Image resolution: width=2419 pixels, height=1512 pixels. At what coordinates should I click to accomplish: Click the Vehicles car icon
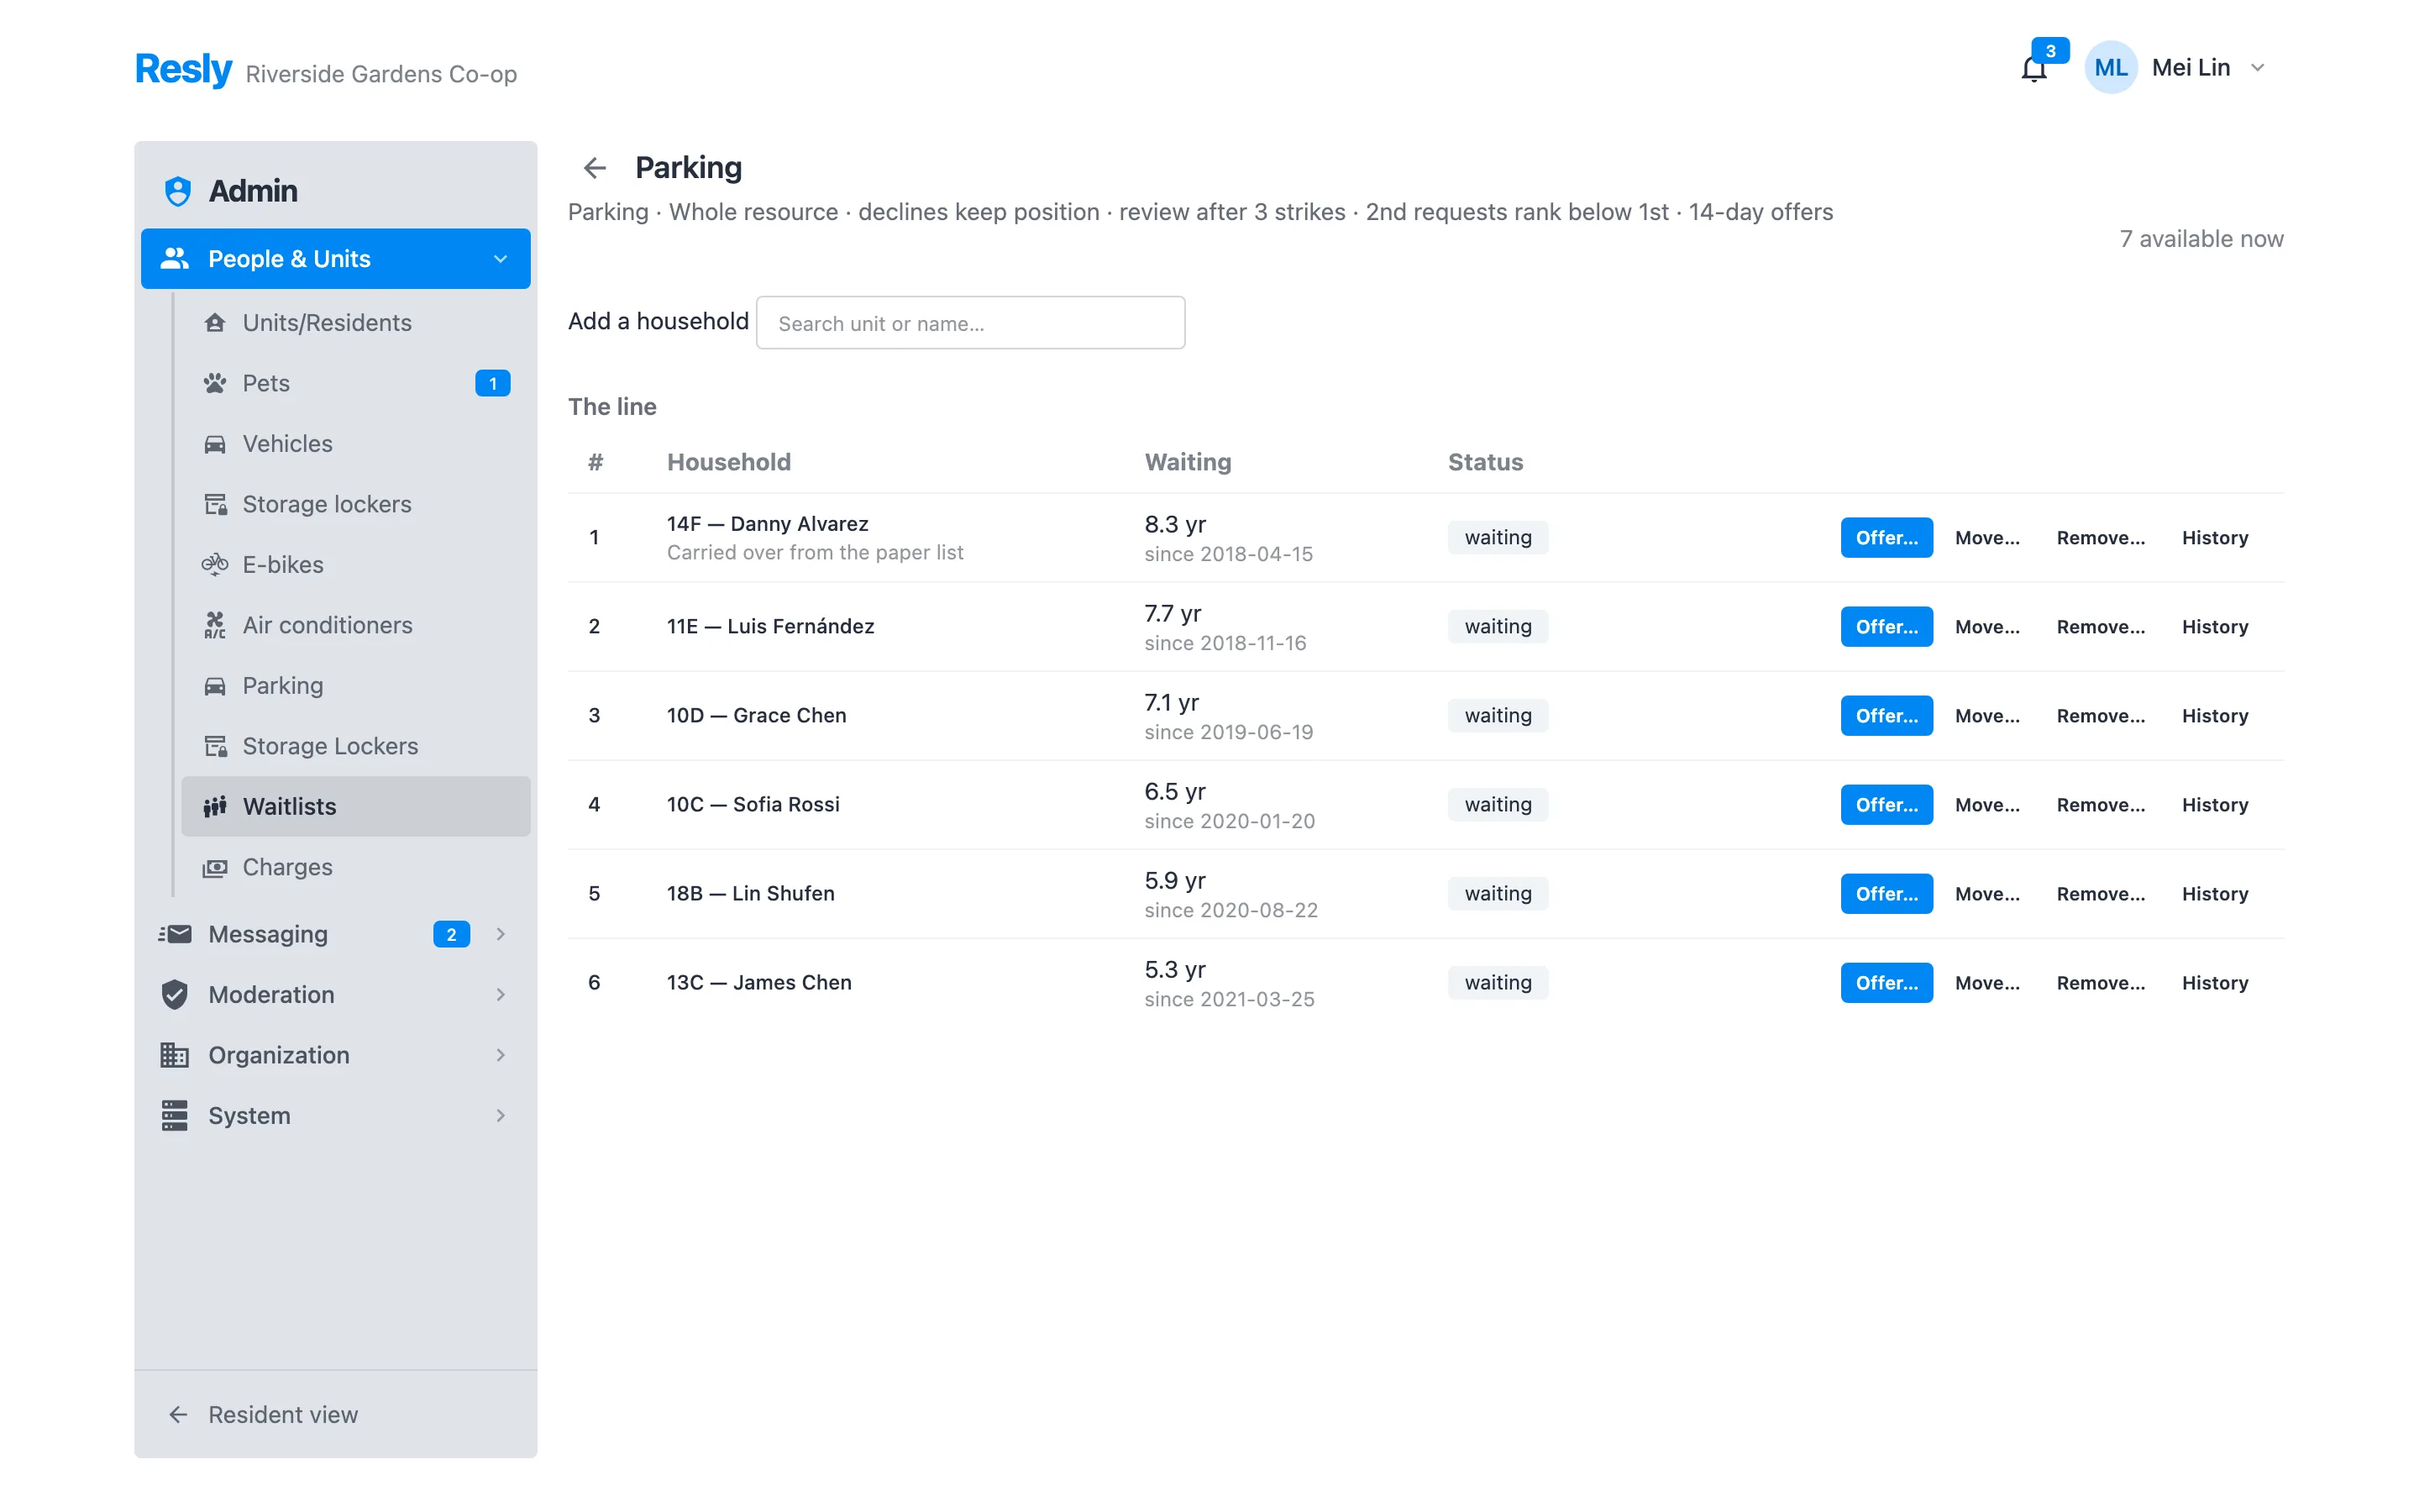point(215,444)
